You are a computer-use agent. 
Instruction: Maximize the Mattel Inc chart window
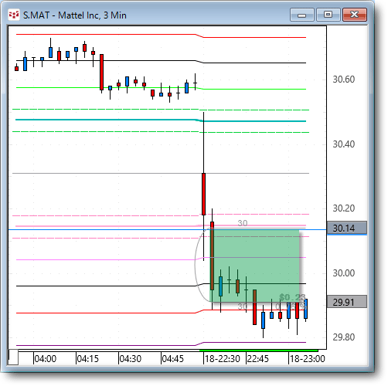point(328,15)
